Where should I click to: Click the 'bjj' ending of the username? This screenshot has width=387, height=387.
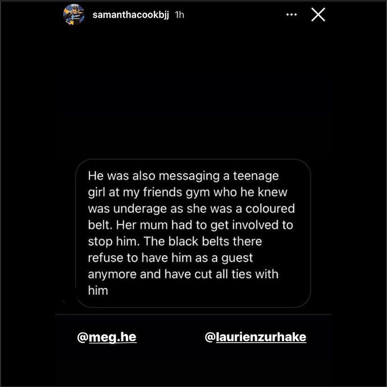click(164, 15)
